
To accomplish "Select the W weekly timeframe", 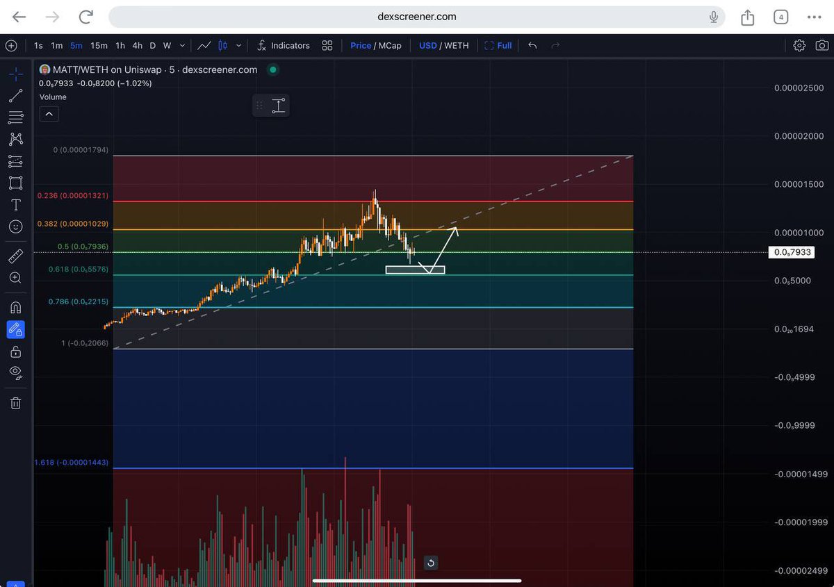I will pyautogui.click(x=167, y=46).
